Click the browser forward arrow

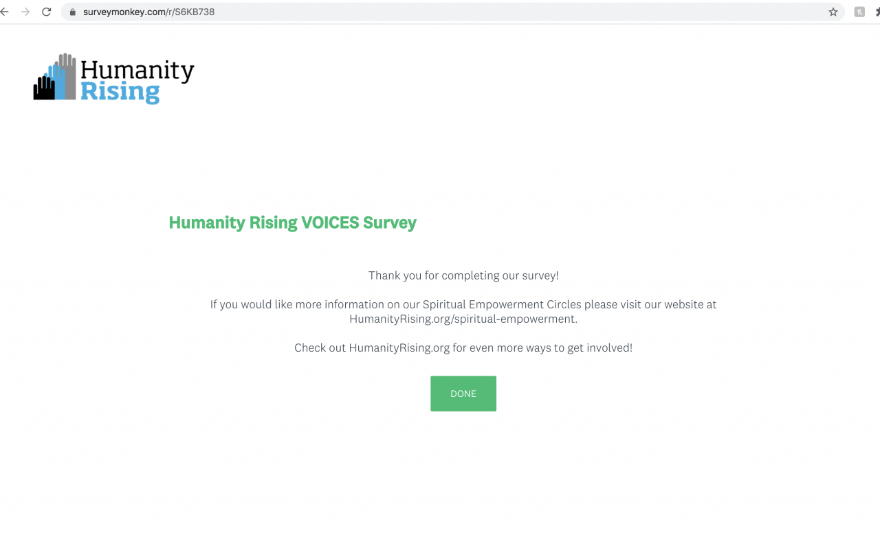coord(25,12)
